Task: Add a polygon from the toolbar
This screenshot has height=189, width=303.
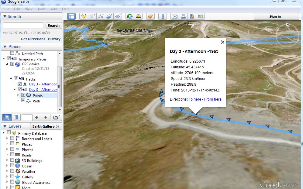Action: [x=92, y=16]
